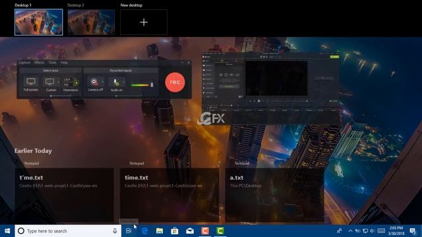
Task: Open the Help menu in recorder
Action: pos(64,63)
